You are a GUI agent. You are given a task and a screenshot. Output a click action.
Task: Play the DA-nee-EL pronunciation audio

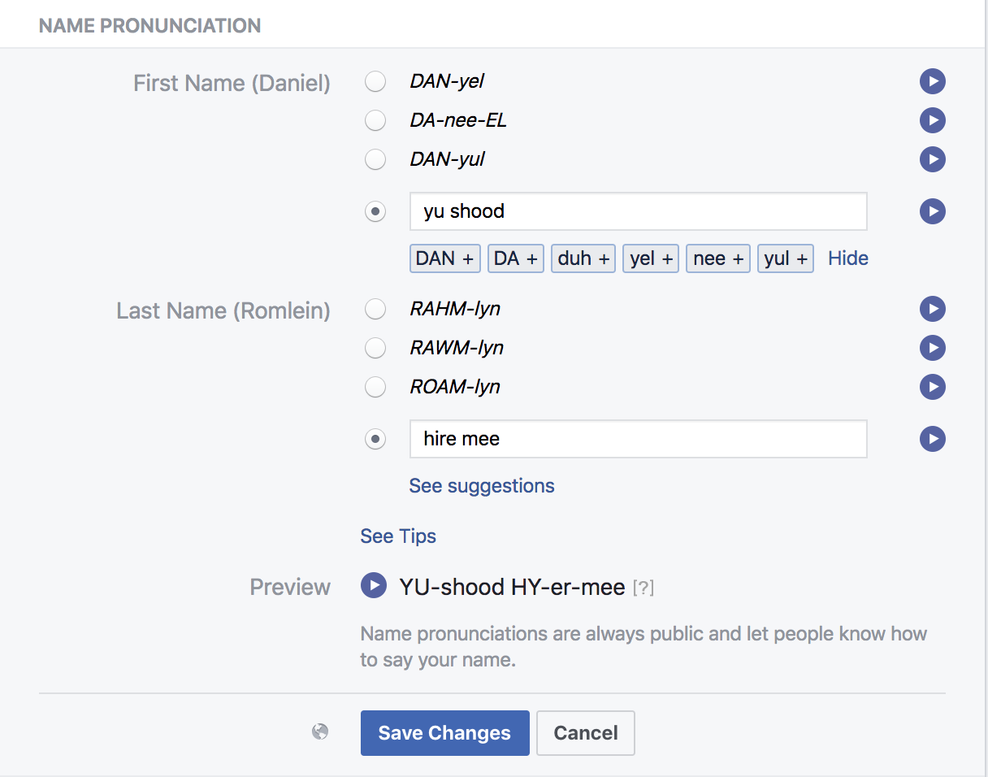(x=932, y=120)
